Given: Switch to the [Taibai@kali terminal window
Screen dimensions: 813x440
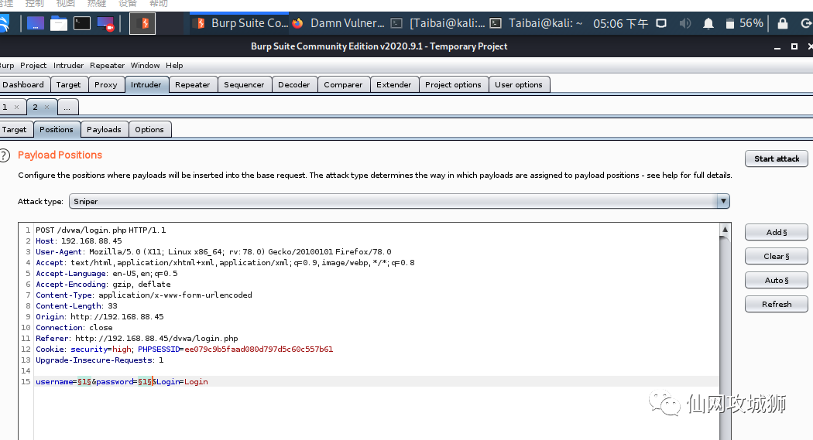Looking at the screenshot, I should [438, 23].
